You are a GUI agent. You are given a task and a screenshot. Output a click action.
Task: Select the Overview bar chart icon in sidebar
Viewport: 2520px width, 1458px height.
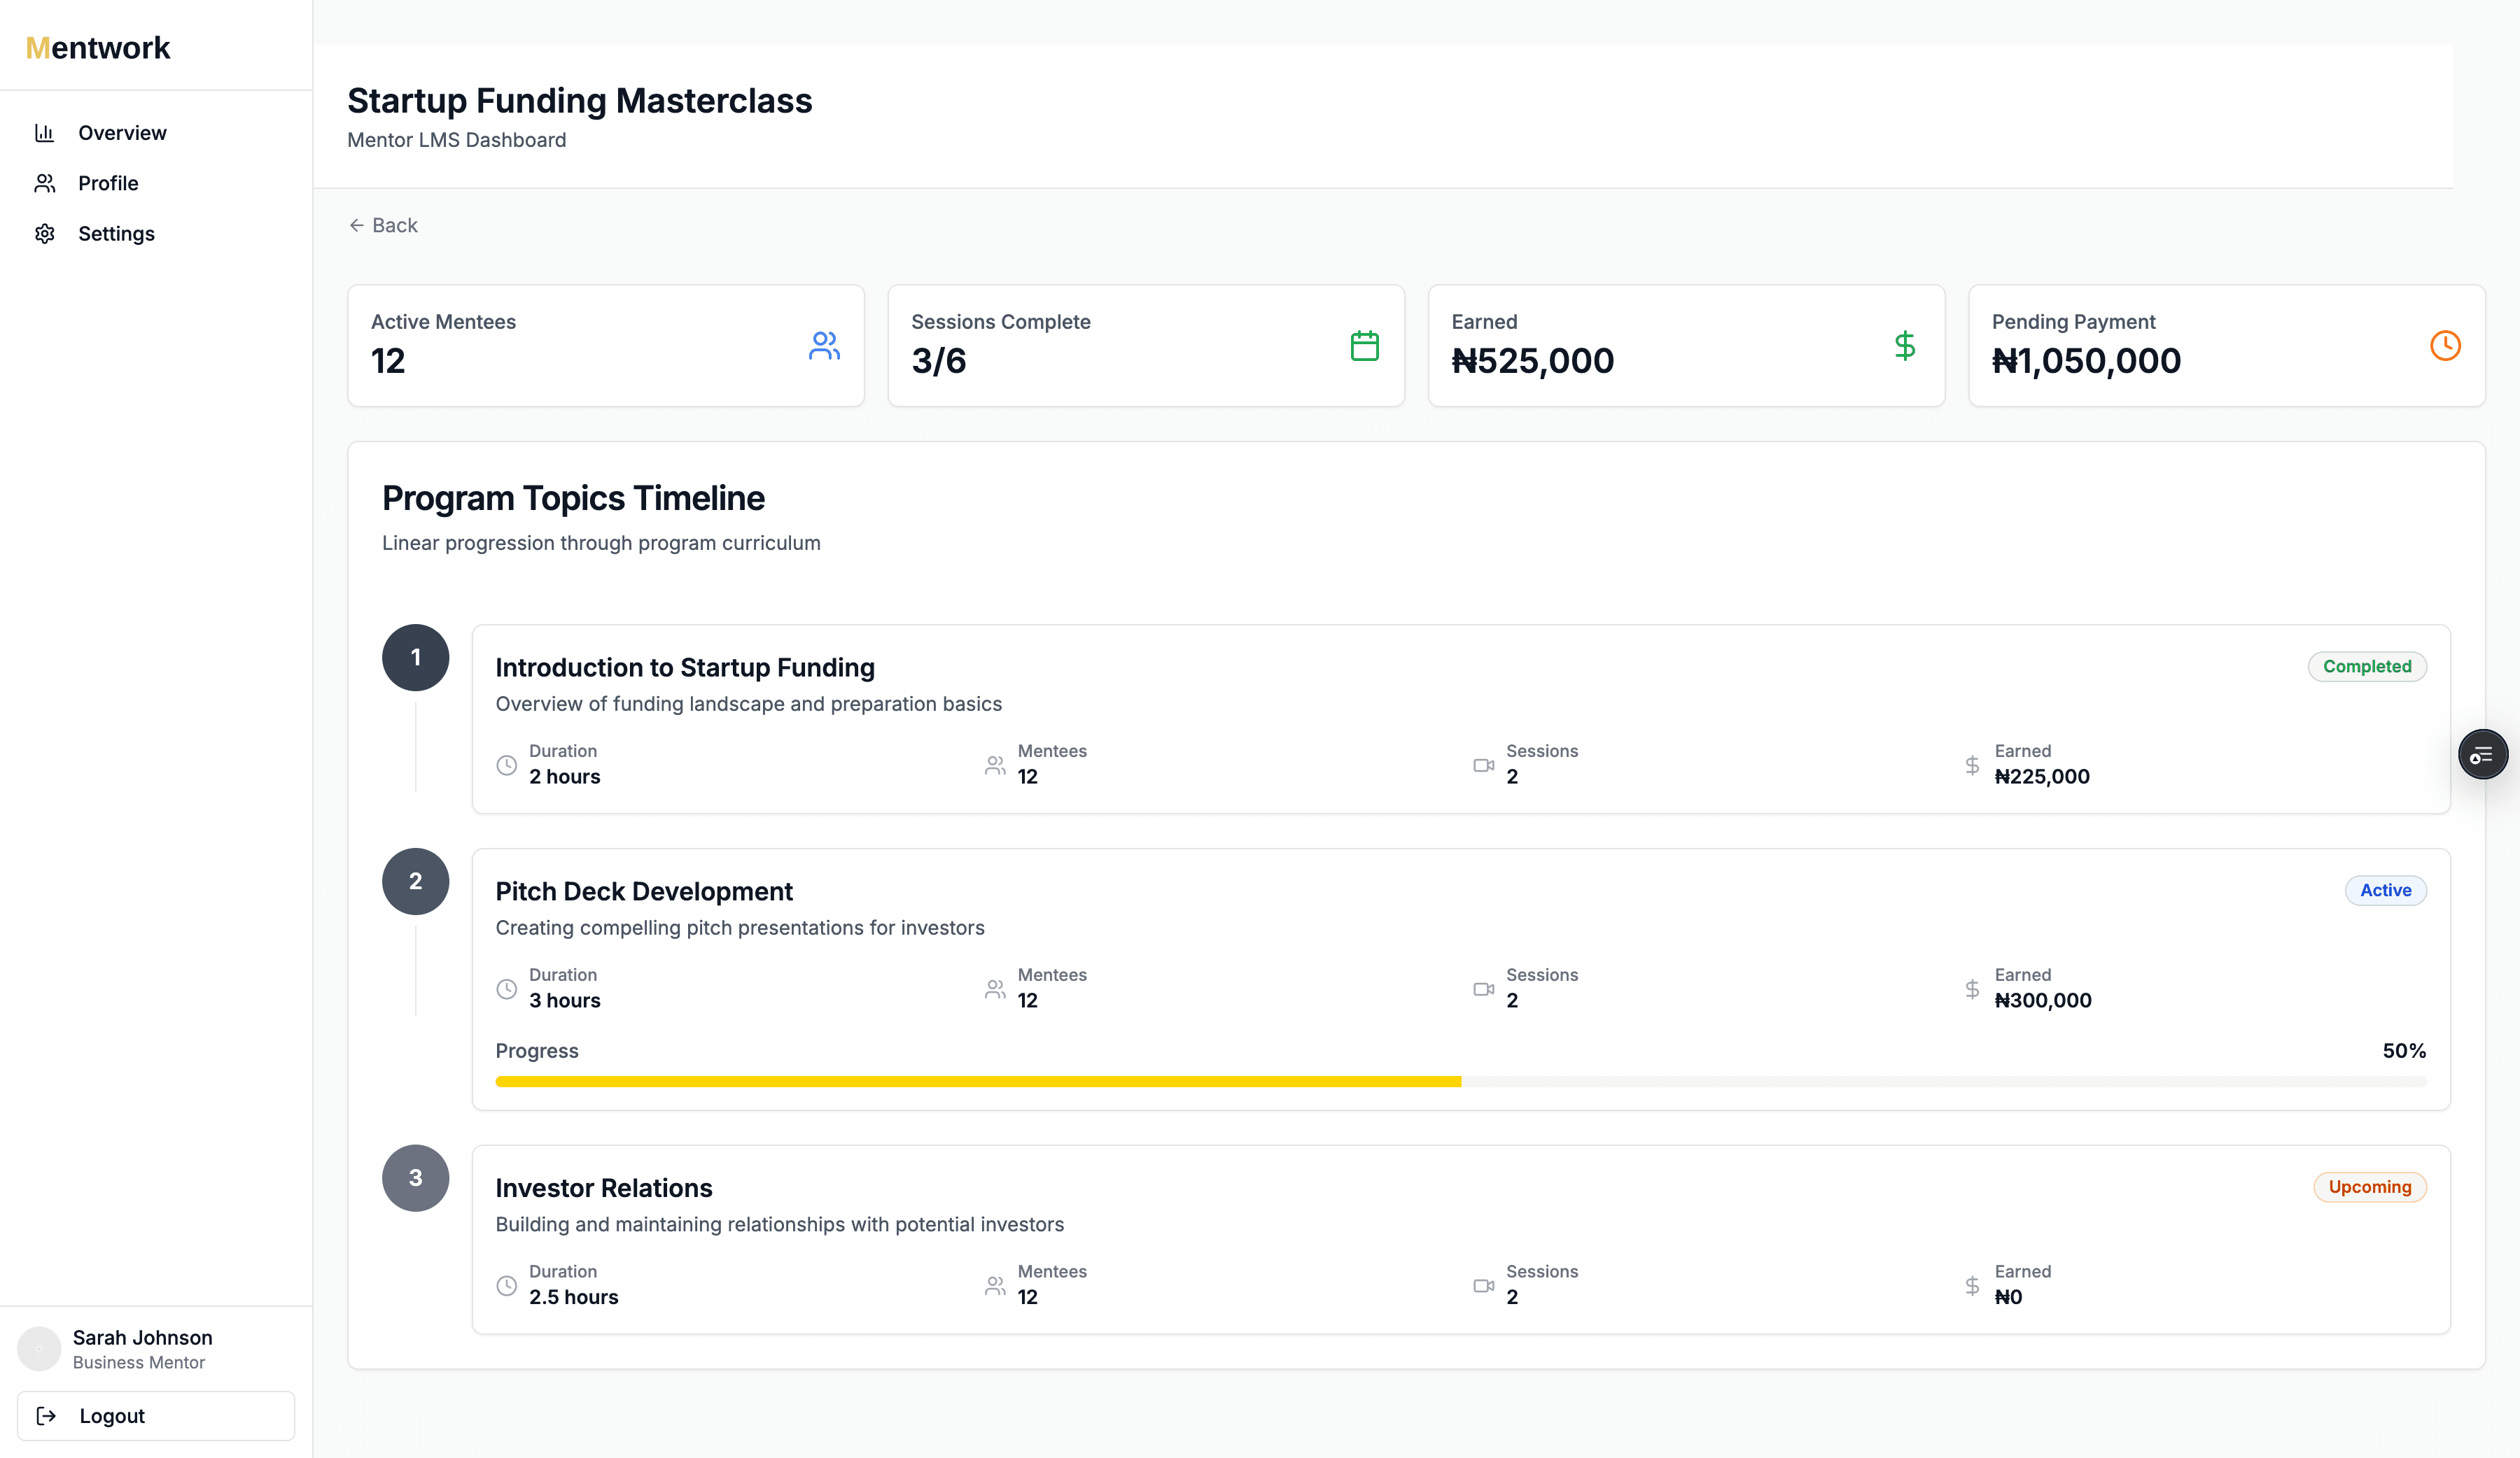(45, 132)
